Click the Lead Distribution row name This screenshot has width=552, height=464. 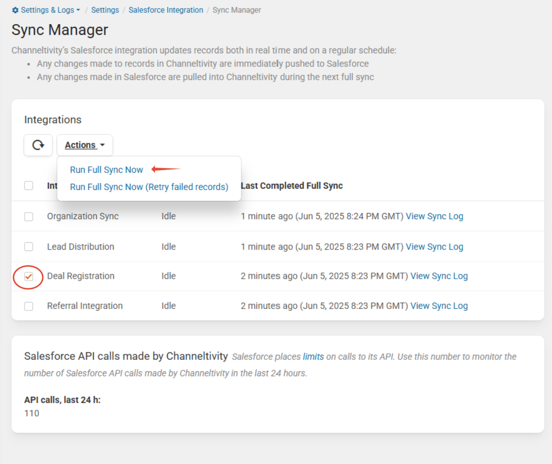(x=81, y=247)
